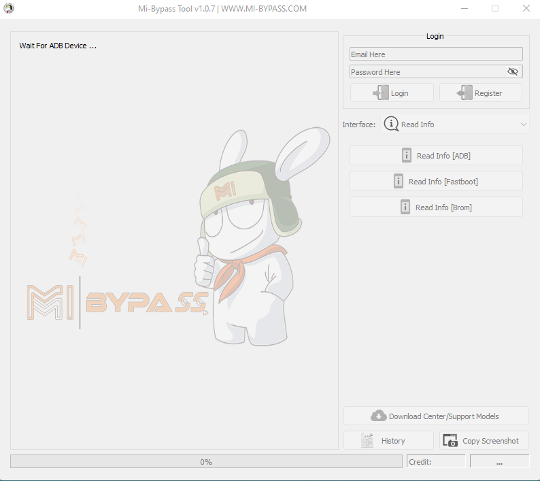
Task: Click the Download Center cloud icon
Action: click(379, 416)
